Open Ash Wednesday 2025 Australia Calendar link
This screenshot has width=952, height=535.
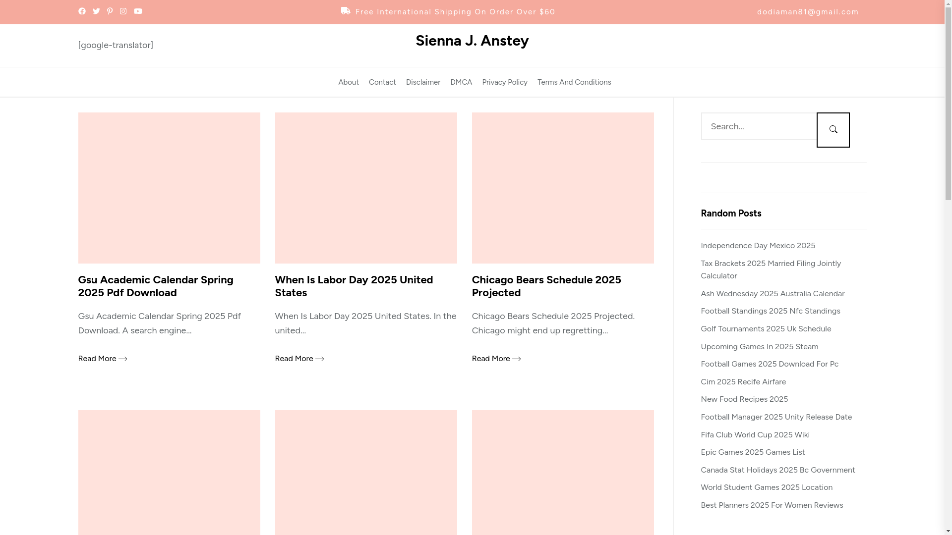pos(773,294)
